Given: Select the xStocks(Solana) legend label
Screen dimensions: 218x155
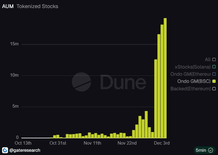Looking at the screenshot, I should click(x=192, y=67).
